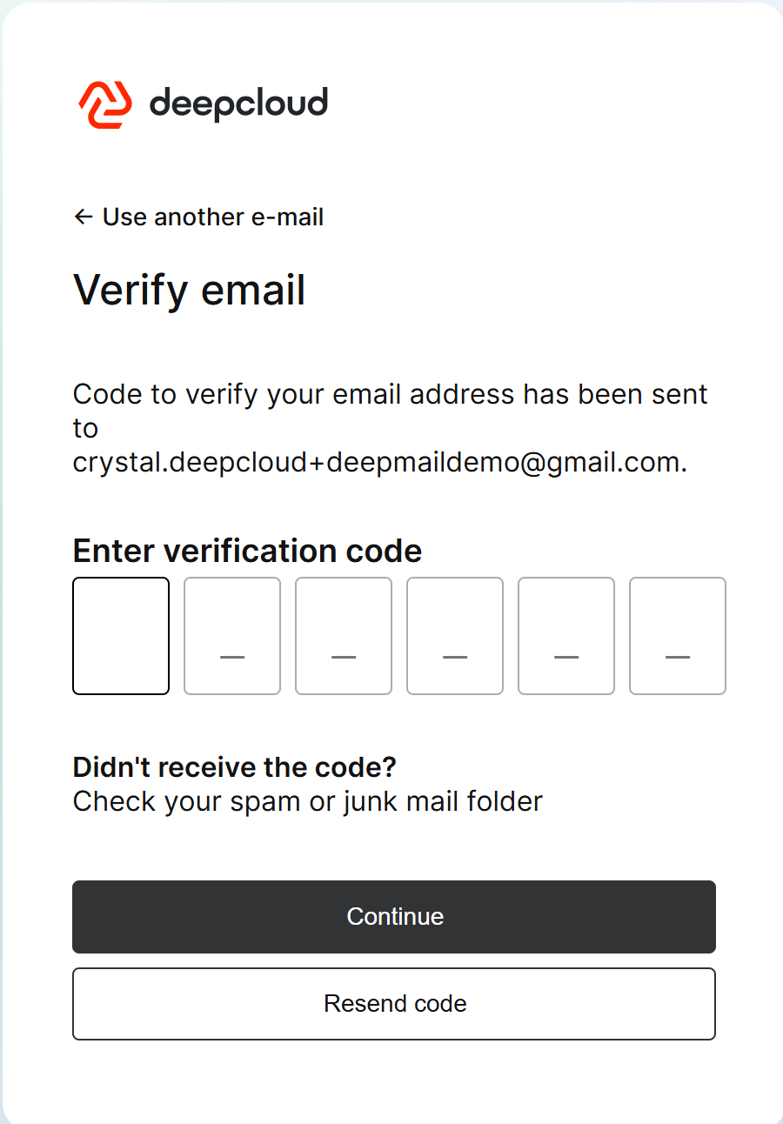783x1124 pixels.
Task: Focus the first verification code digit box
Action: 121,636
